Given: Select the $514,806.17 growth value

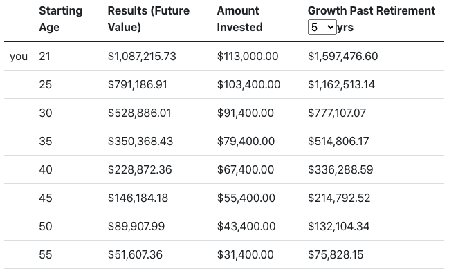Looking at the screenshot, I should (x=338, y=141).
